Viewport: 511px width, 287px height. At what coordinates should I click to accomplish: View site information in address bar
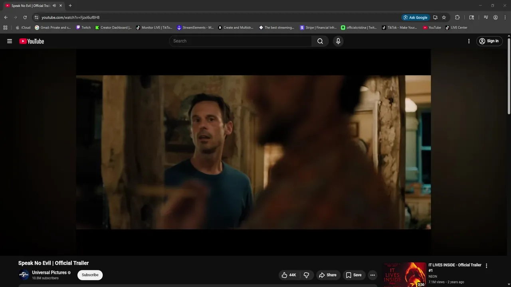pyautogui.click(x=36, y=18)
